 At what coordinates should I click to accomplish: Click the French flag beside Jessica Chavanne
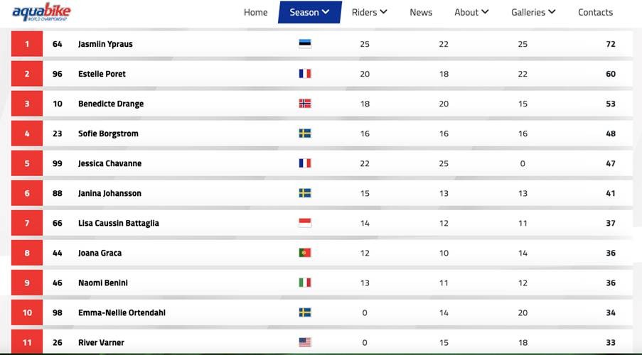point(304,163)
